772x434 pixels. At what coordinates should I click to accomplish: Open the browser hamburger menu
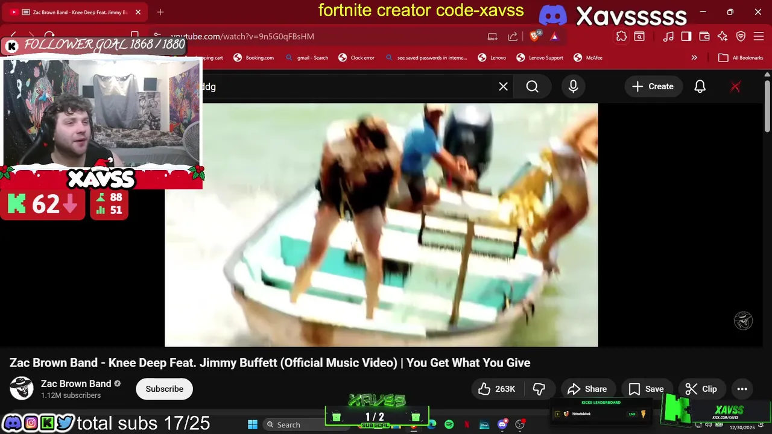click(758, 36)
